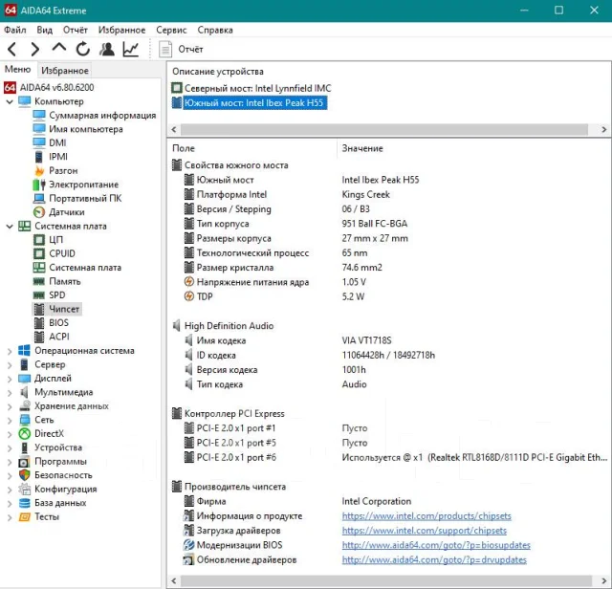612x589 pixels.
Task: Expand Операционная система node
Action: point(10,351)
